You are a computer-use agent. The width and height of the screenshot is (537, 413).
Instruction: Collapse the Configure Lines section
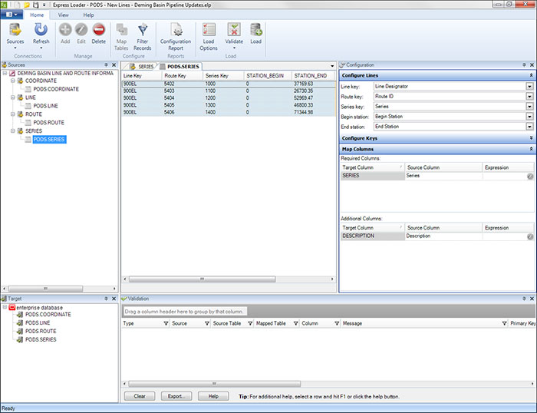coord(531,75)
